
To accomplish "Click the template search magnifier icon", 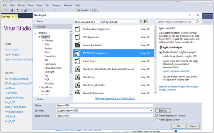I will [197, 22].
